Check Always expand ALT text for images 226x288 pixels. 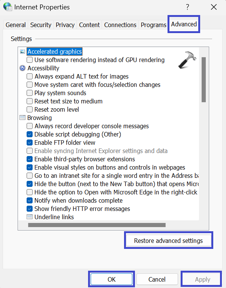(x=30, y=76)
